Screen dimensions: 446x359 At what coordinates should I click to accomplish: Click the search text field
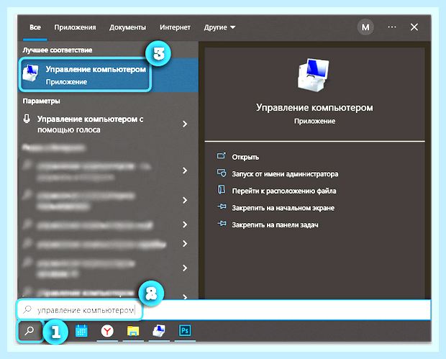coord(223,310)
